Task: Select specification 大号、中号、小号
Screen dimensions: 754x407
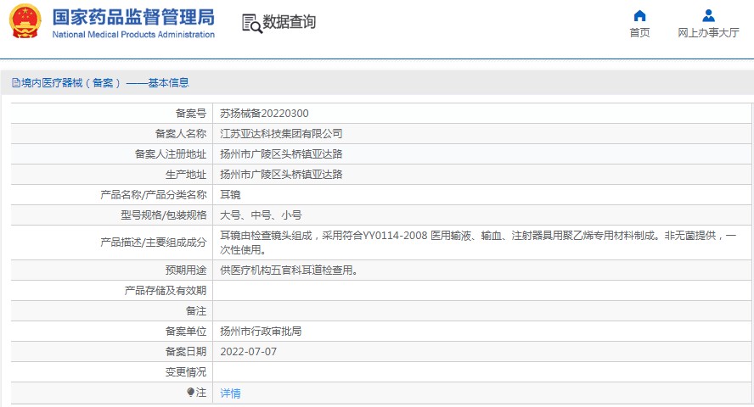Action: 262,215
